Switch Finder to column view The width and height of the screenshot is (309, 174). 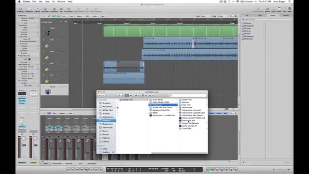[126, 96]
